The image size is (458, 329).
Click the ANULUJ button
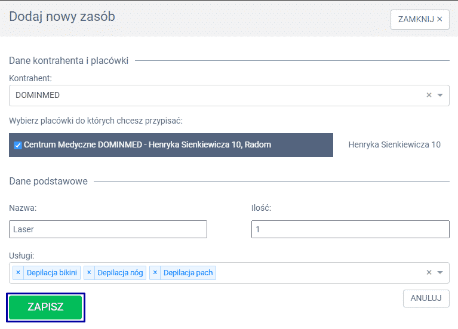click(x=426, y=298)
